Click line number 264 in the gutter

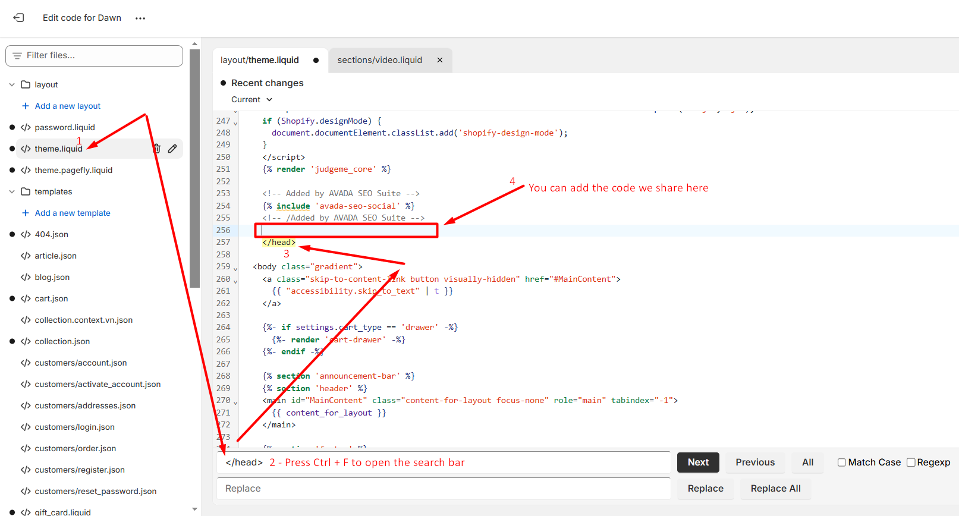click(x=223, y=328)
